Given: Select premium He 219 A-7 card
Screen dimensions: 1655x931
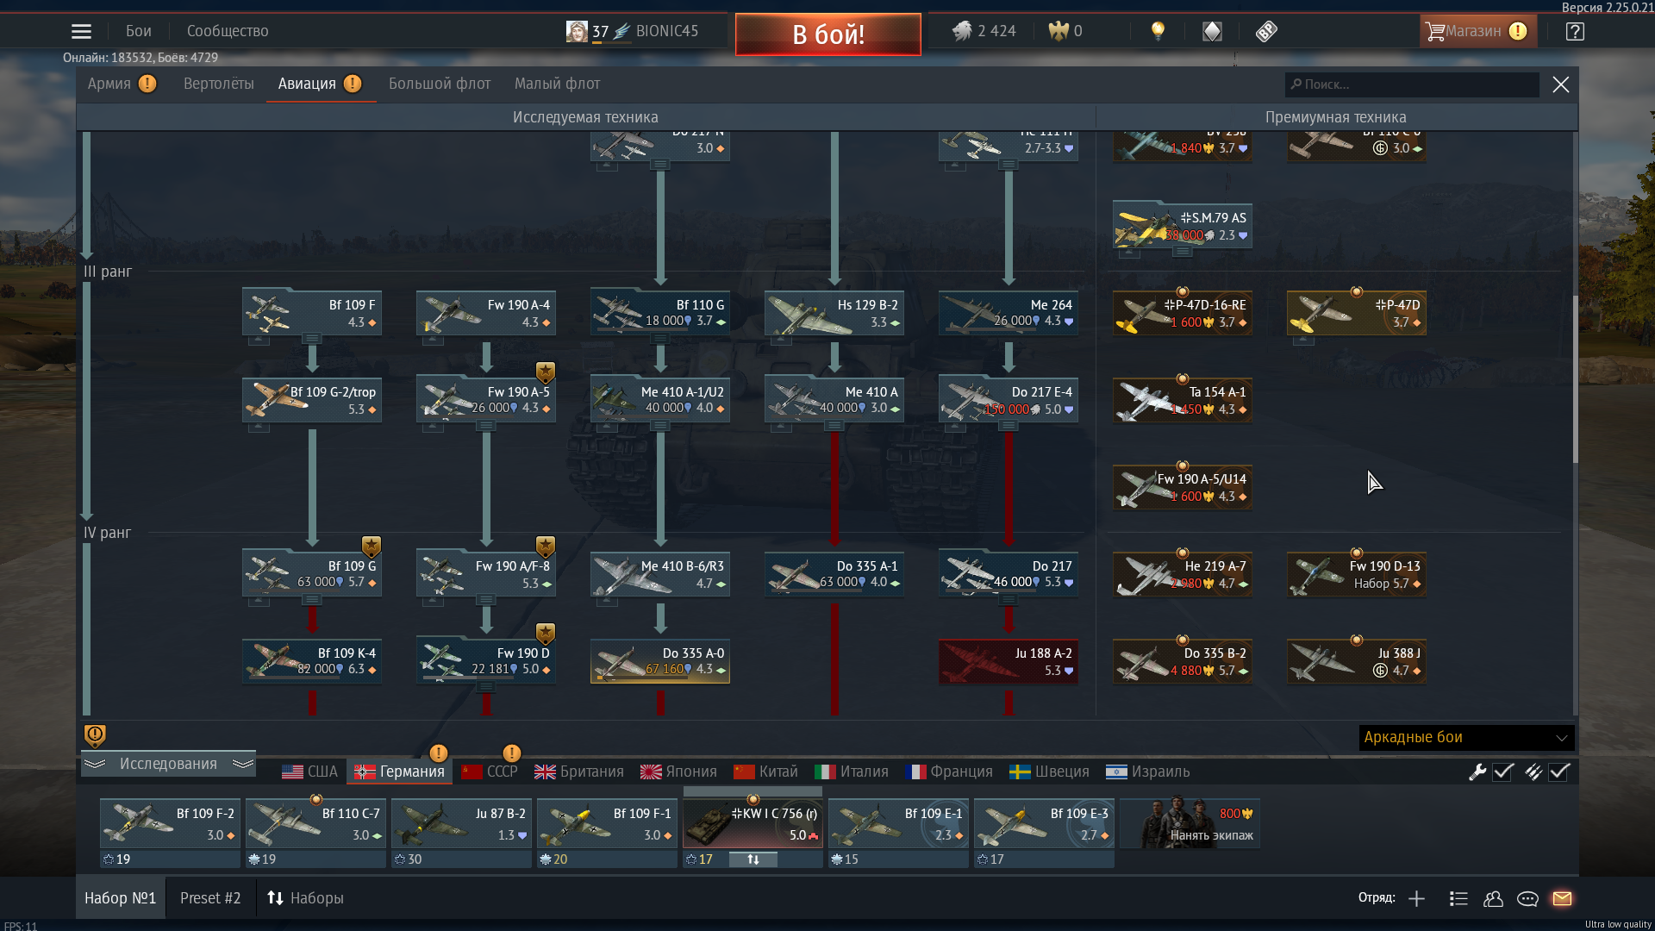Looking at the screenshot, I should pyautogui.click(x=1183, y=574).
